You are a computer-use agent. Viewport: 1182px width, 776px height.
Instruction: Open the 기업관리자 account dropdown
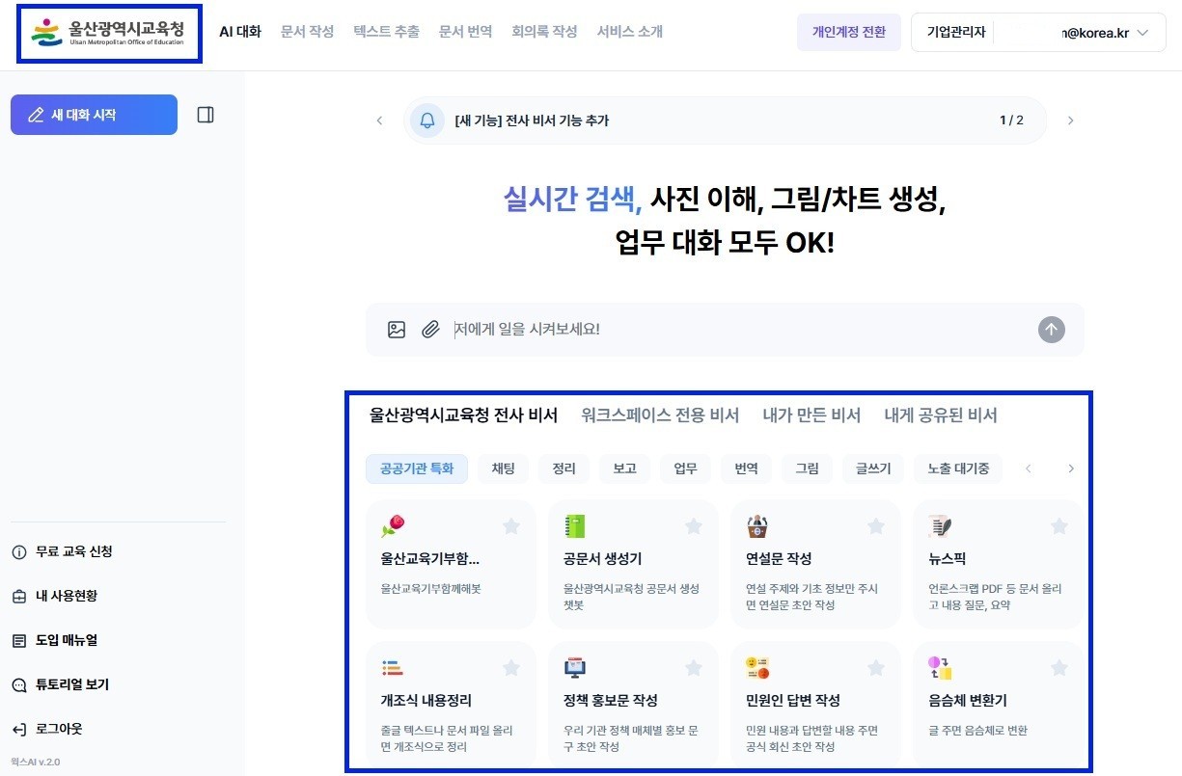pos(1038,32)
